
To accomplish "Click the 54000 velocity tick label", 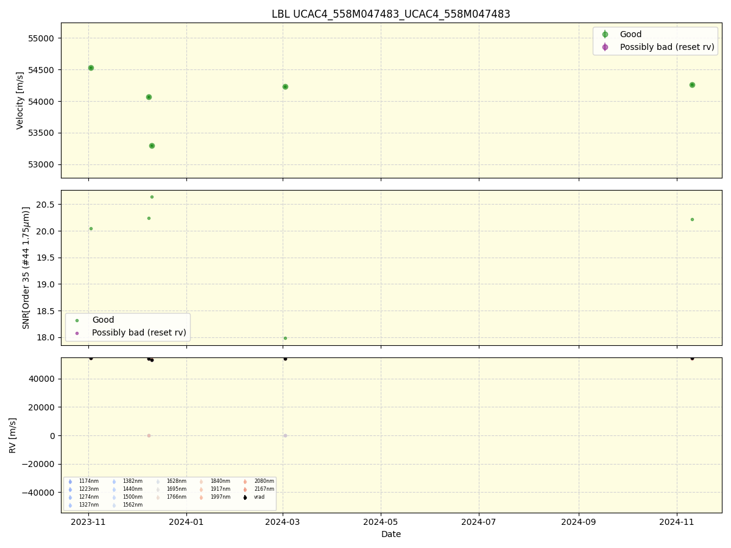I will click(x=42, y=102).
